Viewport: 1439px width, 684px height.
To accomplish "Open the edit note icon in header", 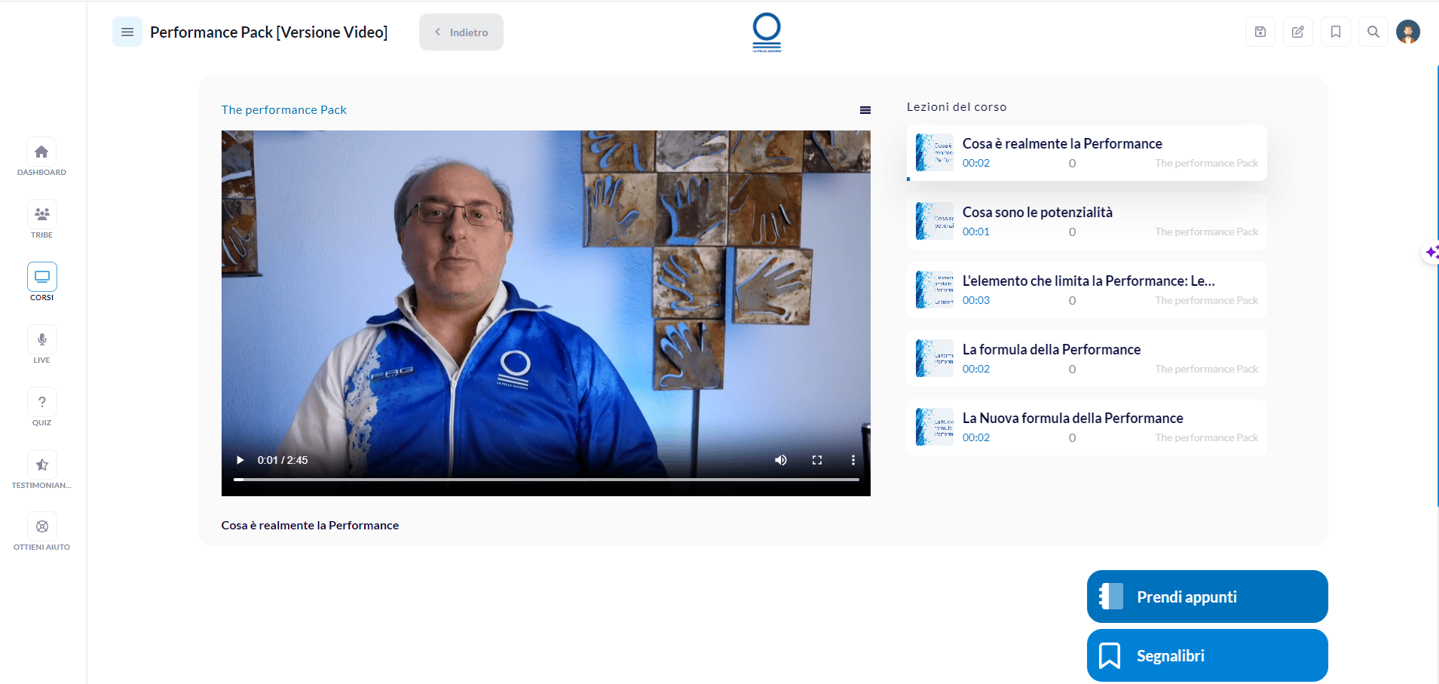I will [x=1297, y=32].
